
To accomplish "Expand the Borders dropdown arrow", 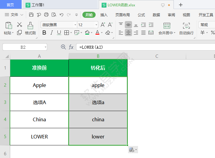I will coord(71,33).
